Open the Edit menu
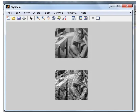137x112 pixels. click(18, 13)
